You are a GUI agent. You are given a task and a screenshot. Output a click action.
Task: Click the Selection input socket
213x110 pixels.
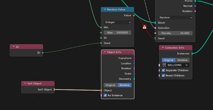click(x=155, y=28)
